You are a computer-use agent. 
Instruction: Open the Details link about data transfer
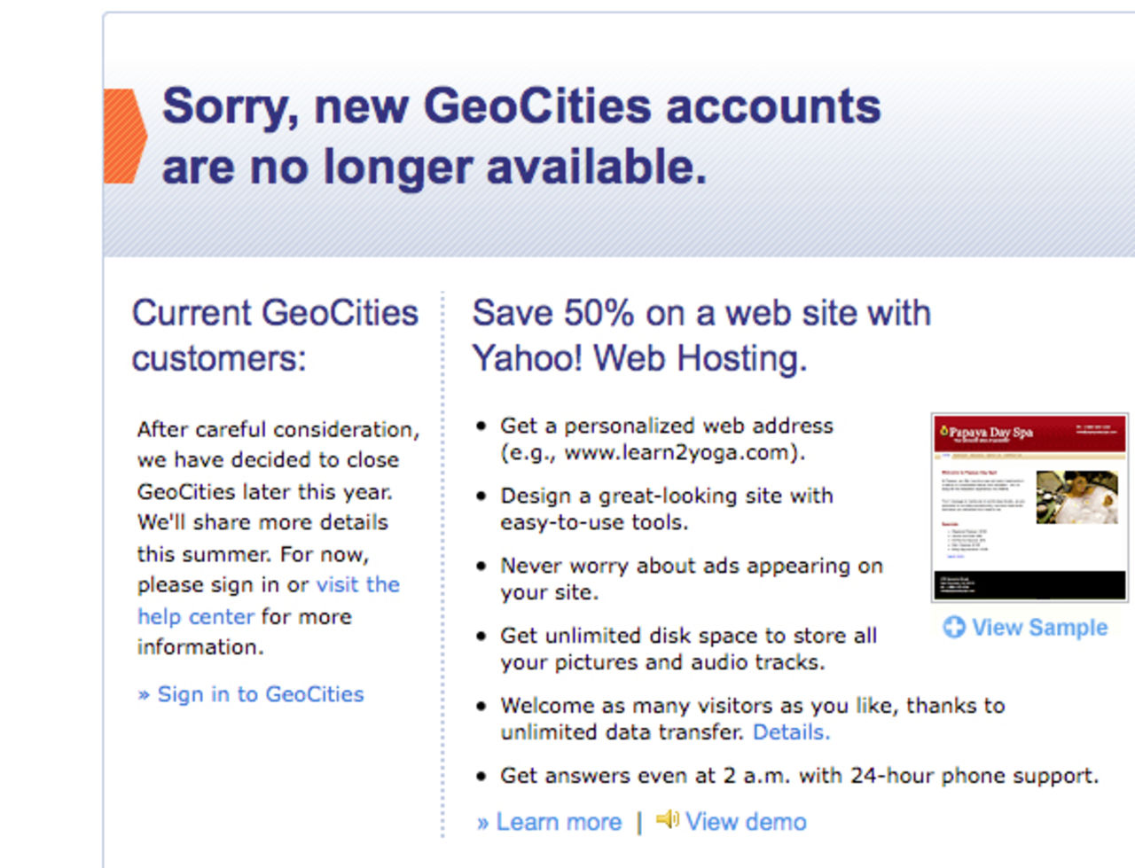coord(791,732)
